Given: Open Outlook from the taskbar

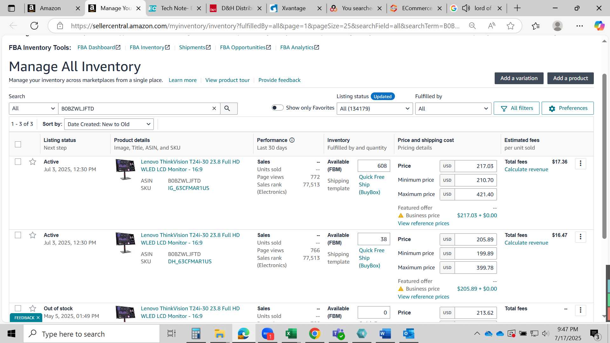Looking at the screenshot, I should click(409, 334).
